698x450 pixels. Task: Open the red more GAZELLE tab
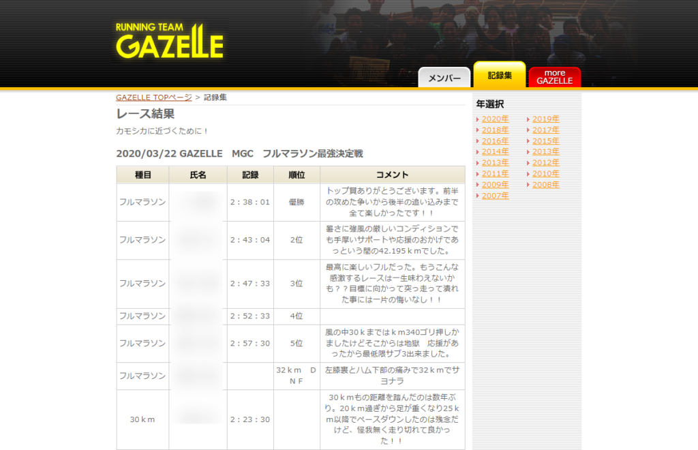[x=555, y=77]
